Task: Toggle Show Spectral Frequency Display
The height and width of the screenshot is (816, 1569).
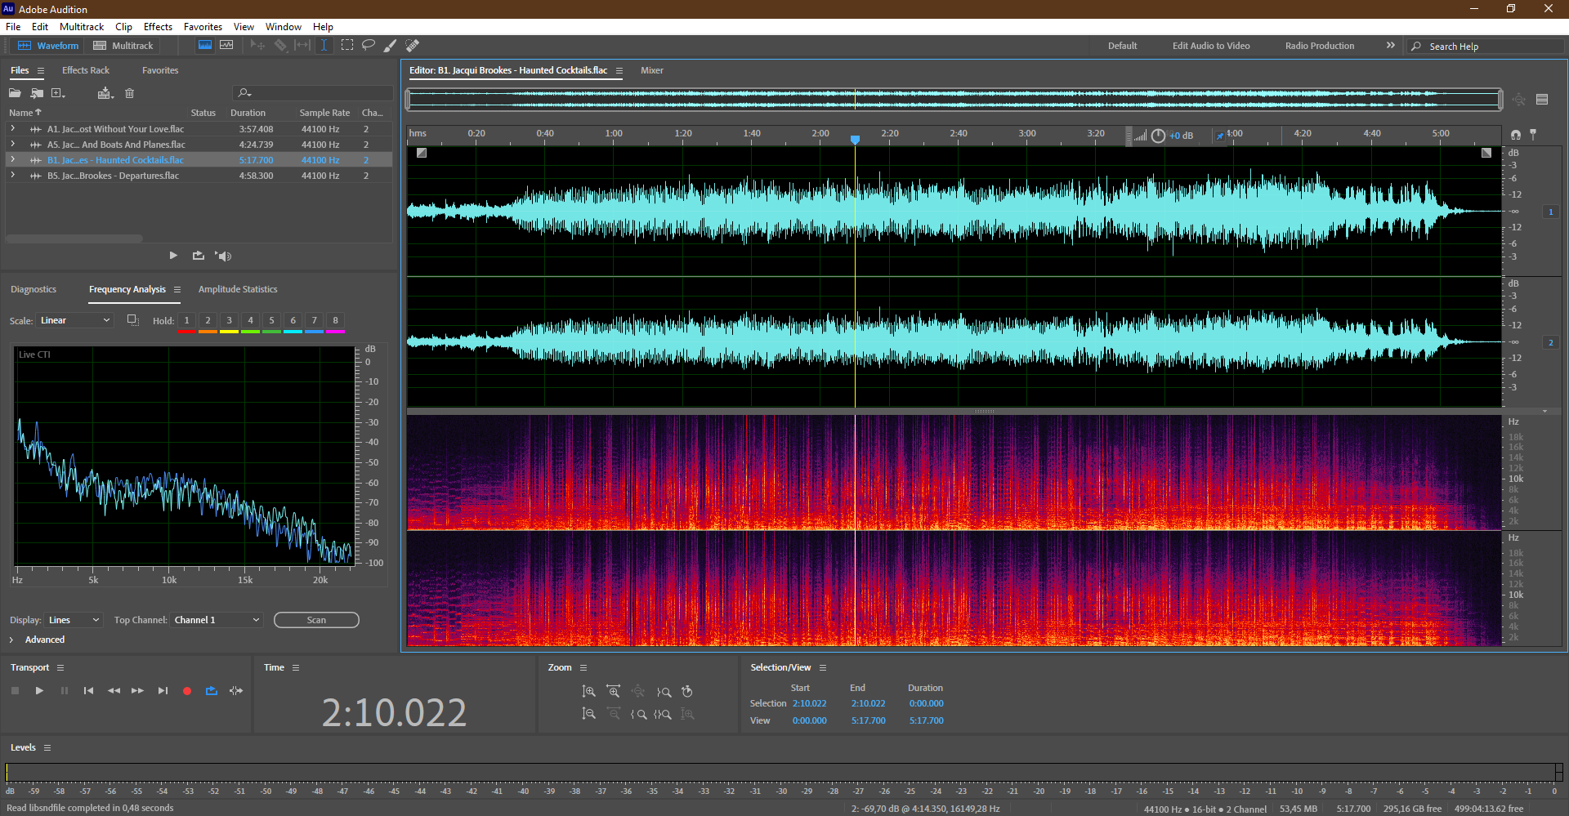Action: (204, 46)
